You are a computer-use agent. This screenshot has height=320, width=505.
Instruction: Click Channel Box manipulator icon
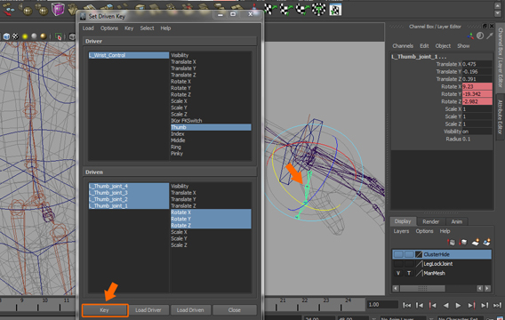[x=470, y=36]
